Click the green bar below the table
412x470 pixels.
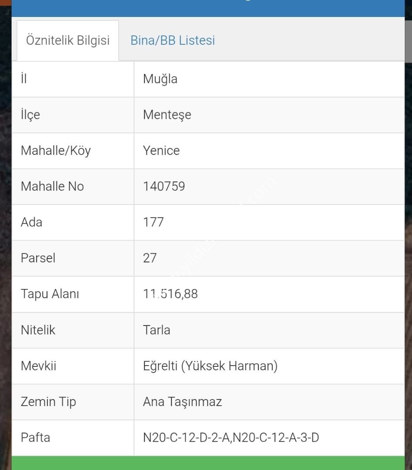point(208,463)
